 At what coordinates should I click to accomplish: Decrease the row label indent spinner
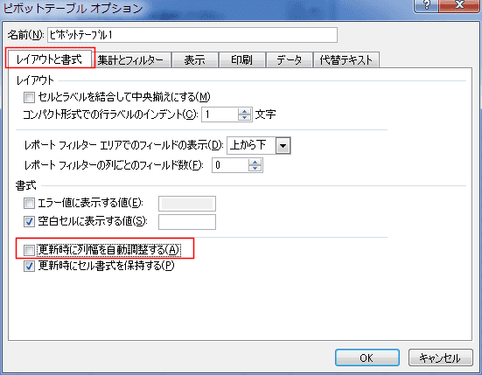coord(244,118)
